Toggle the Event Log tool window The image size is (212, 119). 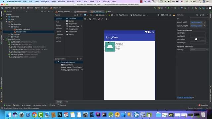coord(203,105)
